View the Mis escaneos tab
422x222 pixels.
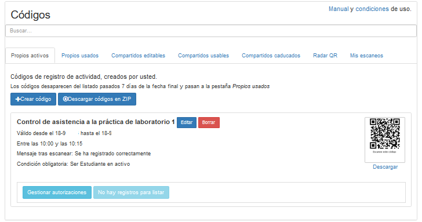click(366, 56)
